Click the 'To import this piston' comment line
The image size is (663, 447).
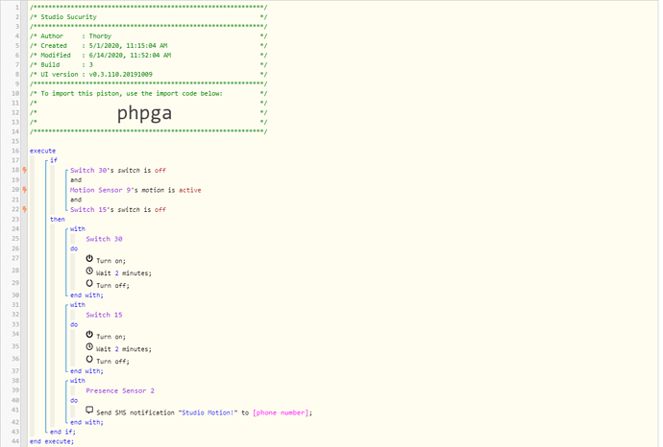coord(148,93)
